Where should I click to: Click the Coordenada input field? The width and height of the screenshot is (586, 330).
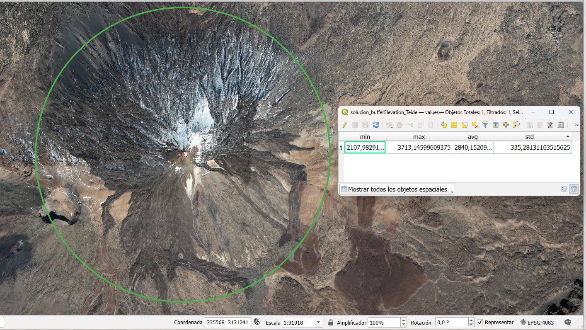228,322
